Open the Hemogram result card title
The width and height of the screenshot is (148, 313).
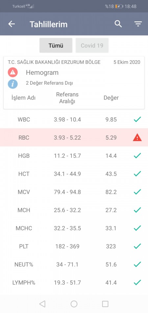click(x=42, y=72)
